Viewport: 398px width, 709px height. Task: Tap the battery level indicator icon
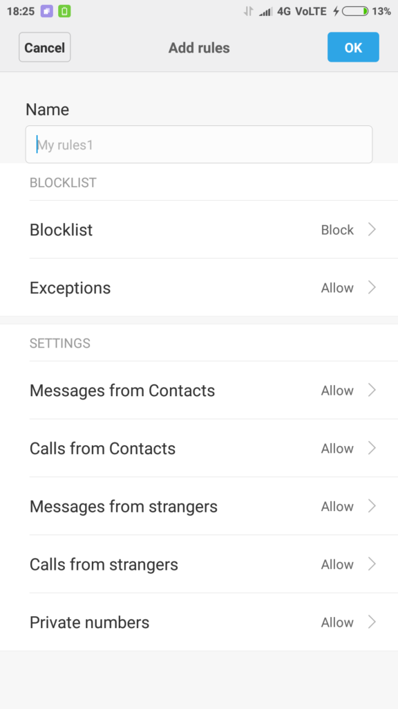(355, 11)
